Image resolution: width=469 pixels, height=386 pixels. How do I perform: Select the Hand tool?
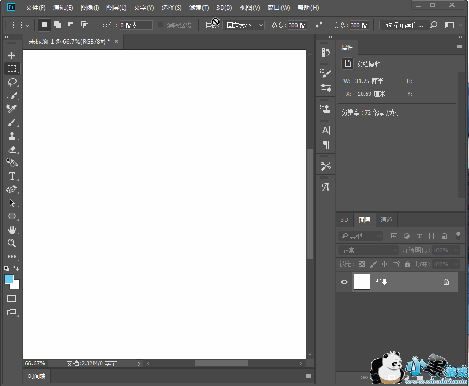pyautogui.click(x=12, y=230)
